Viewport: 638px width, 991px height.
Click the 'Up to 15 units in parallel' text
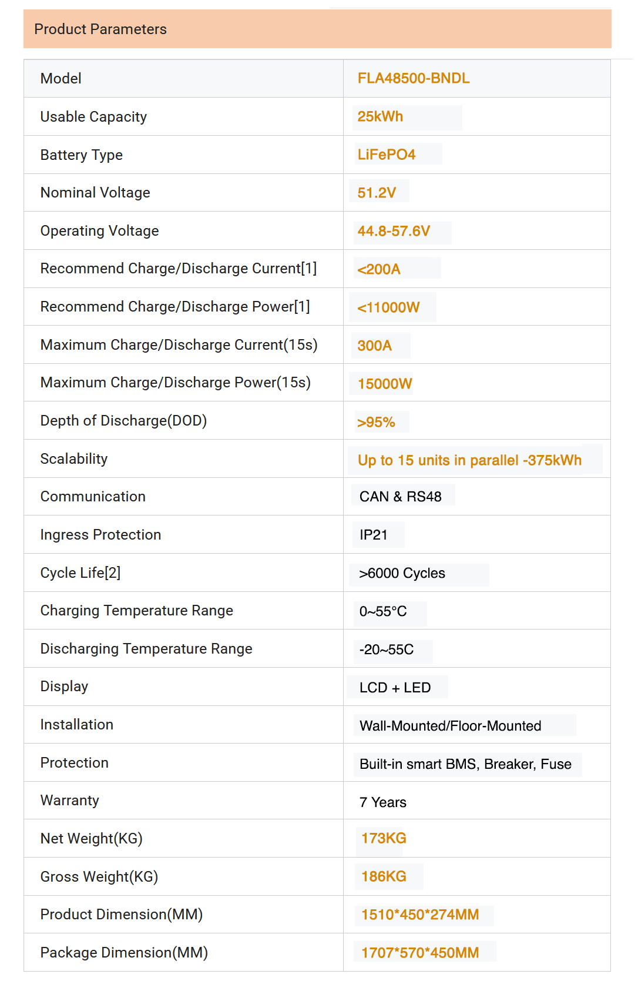click(438, 460)
